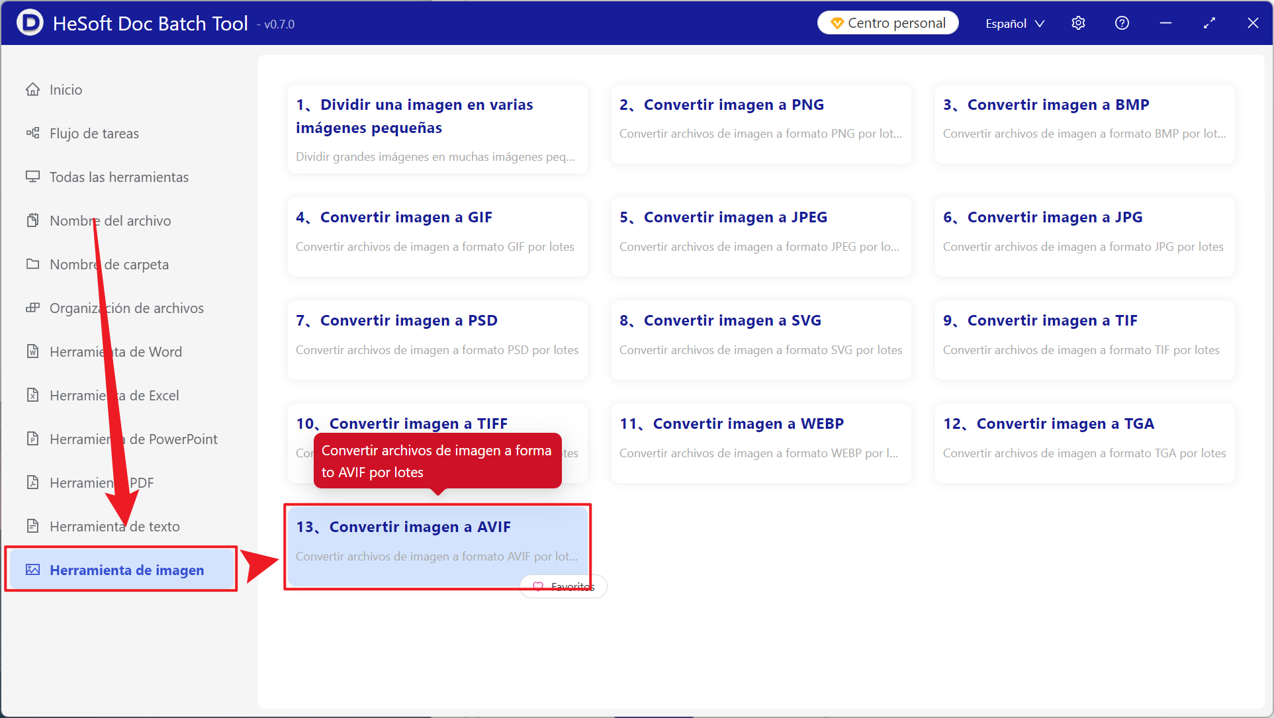Add AVIF tool to Favoritos

click(563, 586)
